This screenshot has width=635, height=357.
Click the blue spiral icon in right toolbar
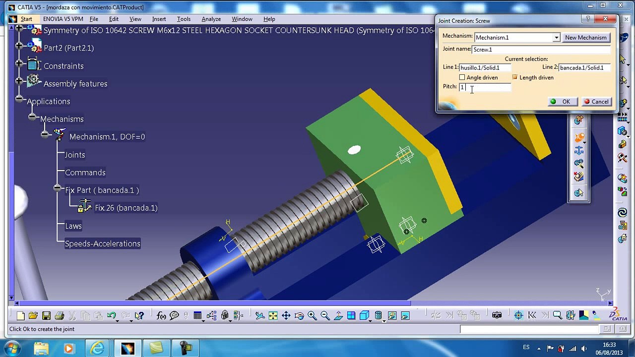point(622,213)
